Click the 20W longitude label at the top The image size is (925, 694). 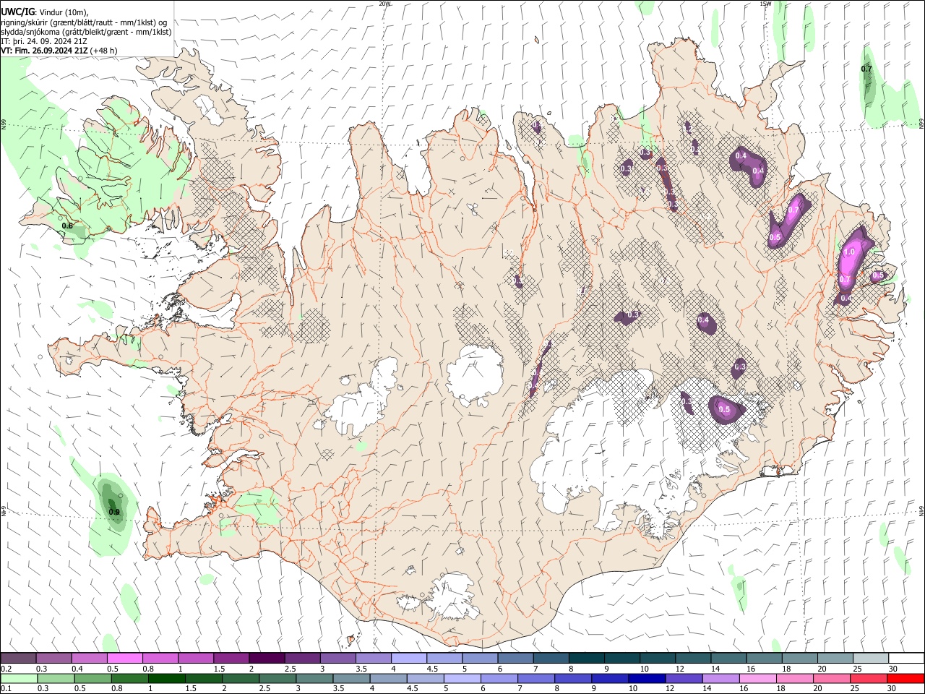pos(384,4)
